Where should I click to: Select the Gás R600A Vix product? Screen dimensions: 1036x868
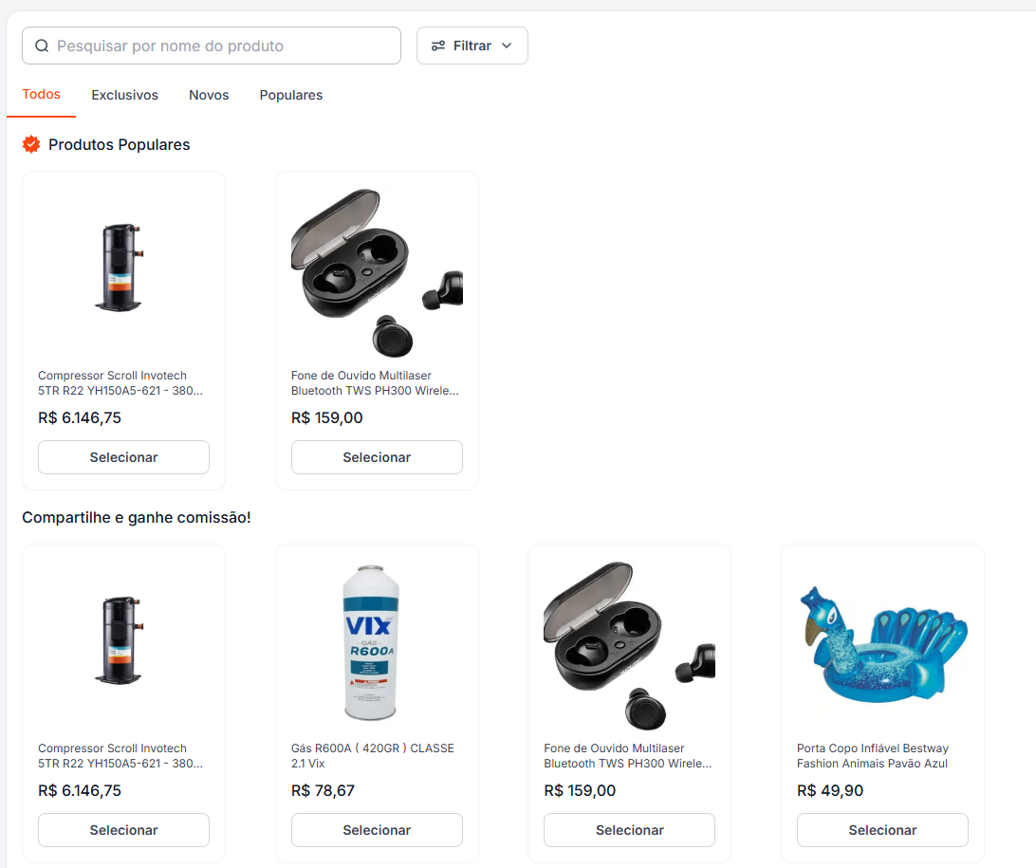(x=377, y=830)
